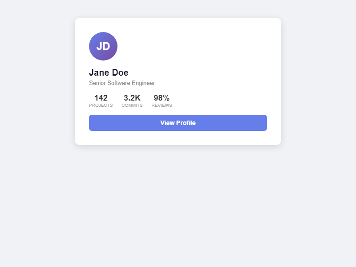
Task: Click the word Engineer in job title
Action: point(143,83)
